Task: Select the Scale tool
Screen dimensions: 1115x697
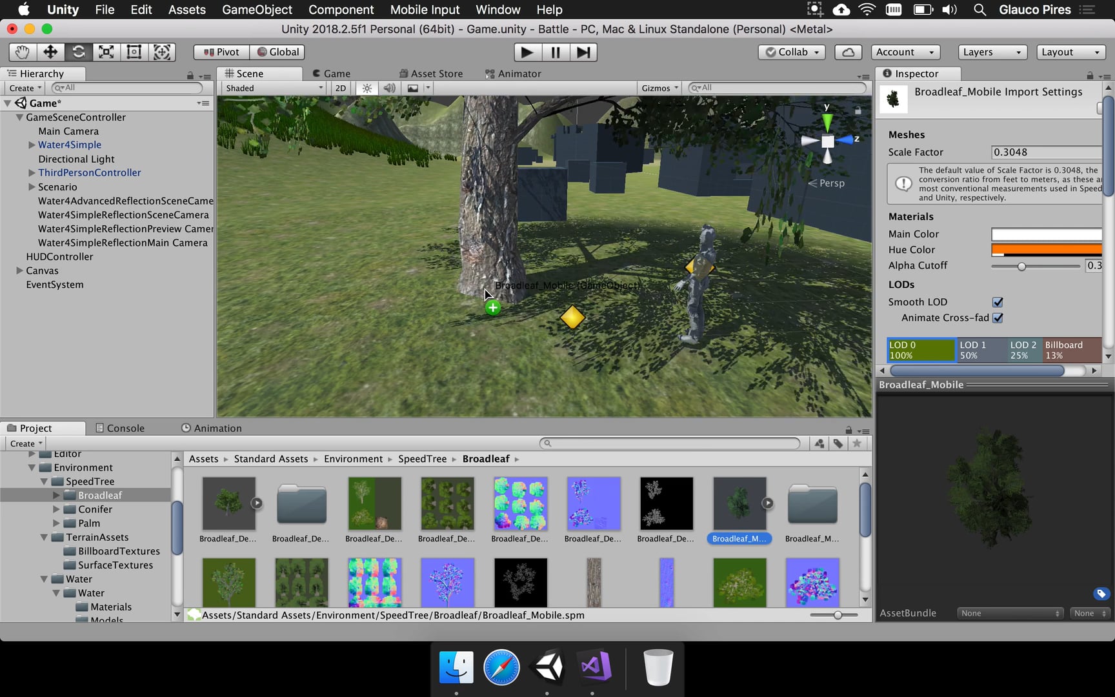Action: (x=106, y=52)
